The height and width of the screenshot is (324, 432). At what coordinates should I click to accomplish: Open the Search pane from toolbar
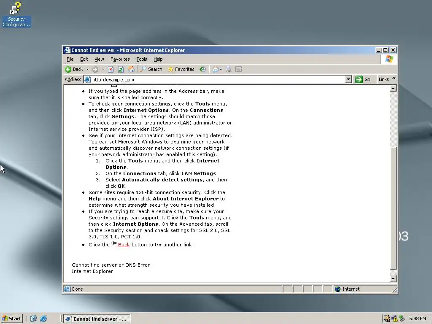pyautogui.click(x=151, y=69)
